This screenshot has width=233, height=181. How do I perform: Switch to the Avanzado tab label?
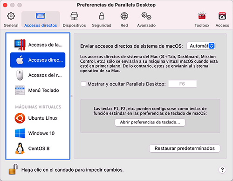pos(146,26)
